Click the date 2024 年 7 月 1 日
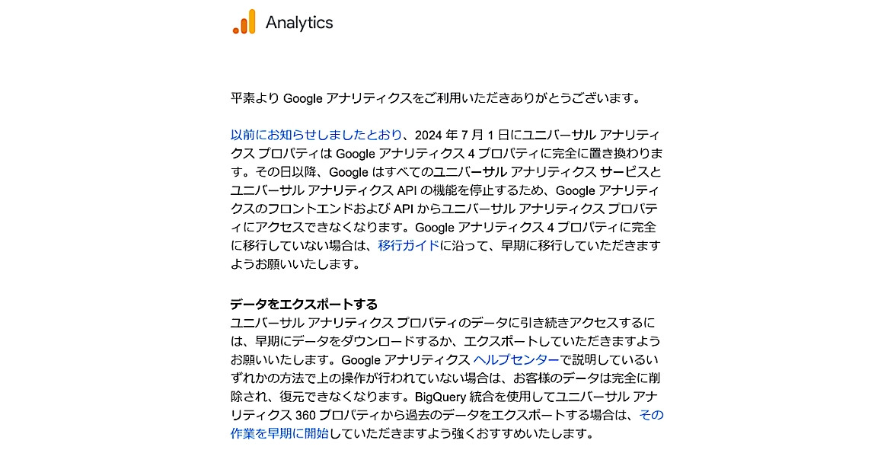This screenshot has width=884, height=450. (461, 135)
